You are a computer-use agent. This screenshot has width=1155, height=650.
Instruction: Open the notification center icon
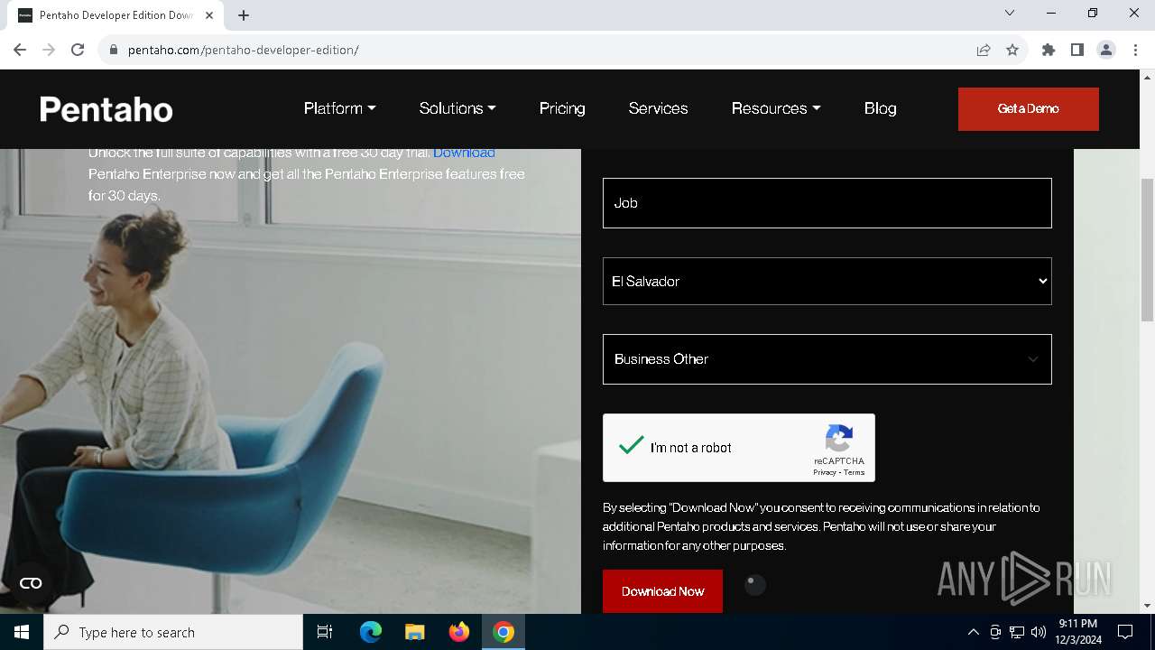point(1125,632)
